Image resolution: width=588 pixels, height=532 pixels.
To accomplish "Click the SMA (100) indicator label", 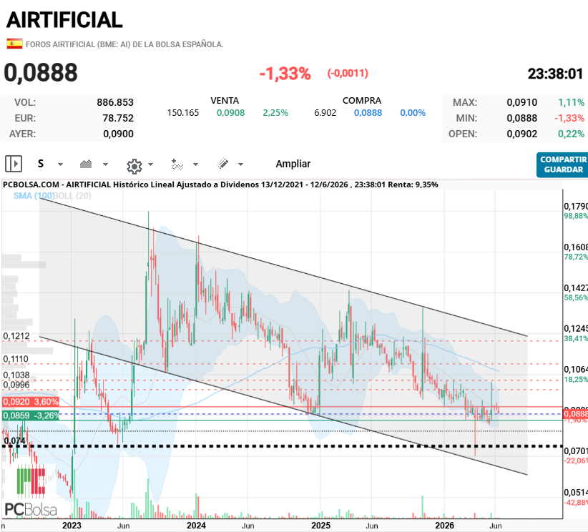I will pyautogui.click(x=34, y=196).
